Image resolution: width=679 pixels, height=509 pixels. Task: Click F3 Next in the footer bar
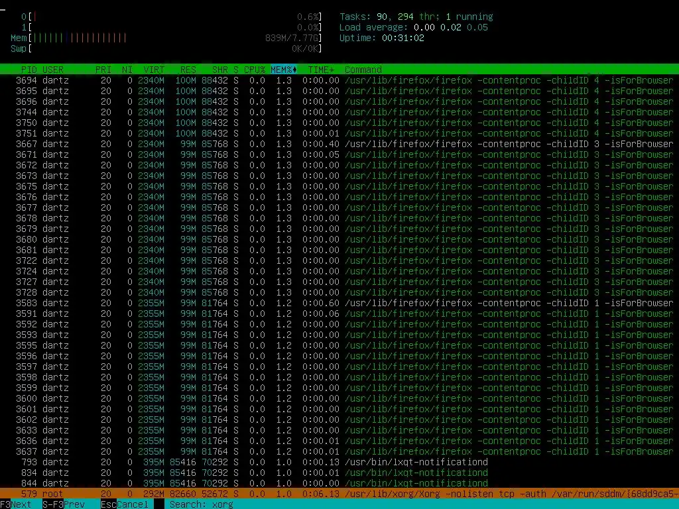pyautogui.click(x=16, y=504)
